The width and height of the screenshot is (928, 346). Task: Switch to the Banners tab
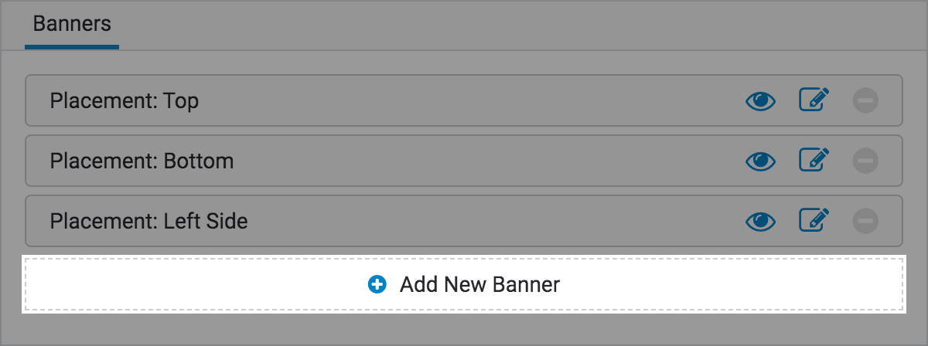click(72, 24)
